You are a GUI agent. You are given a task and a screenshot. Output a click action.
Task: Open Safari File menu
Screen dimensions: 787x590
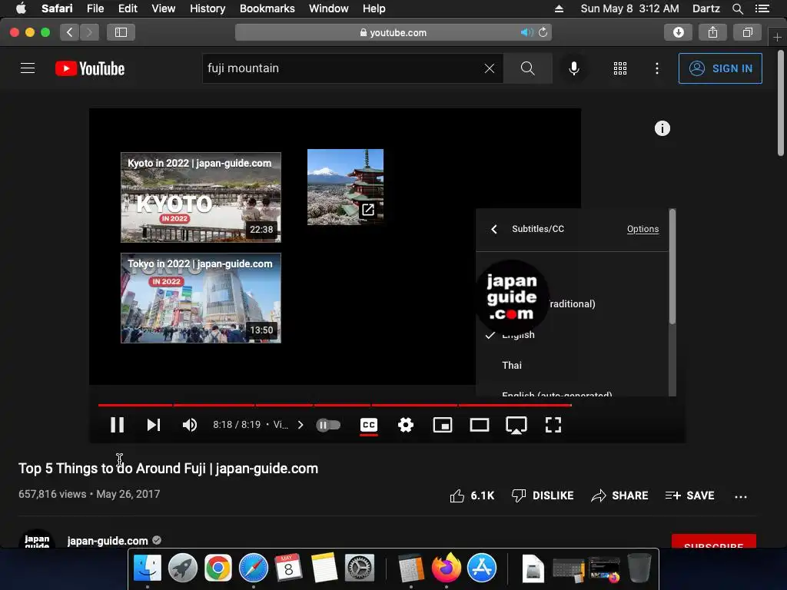pyautogui.click(x=95, y=8)
